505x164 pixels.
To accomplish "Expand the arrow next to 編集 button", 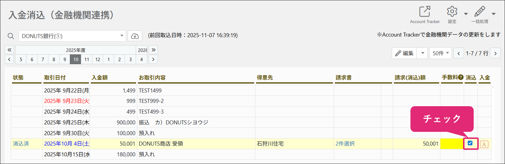I will (423, 53).
